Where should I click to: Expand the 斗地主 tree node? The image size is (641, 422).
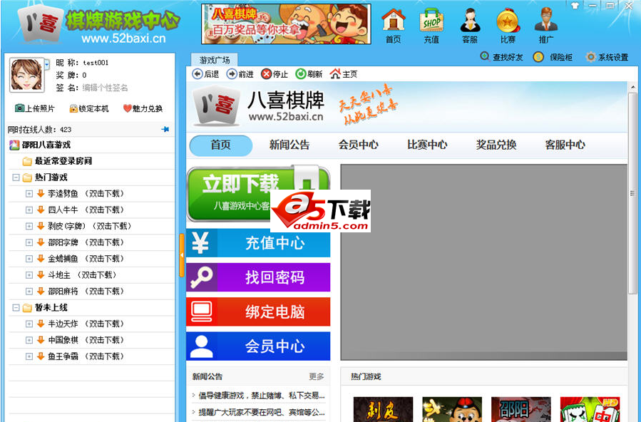point(29,275)
